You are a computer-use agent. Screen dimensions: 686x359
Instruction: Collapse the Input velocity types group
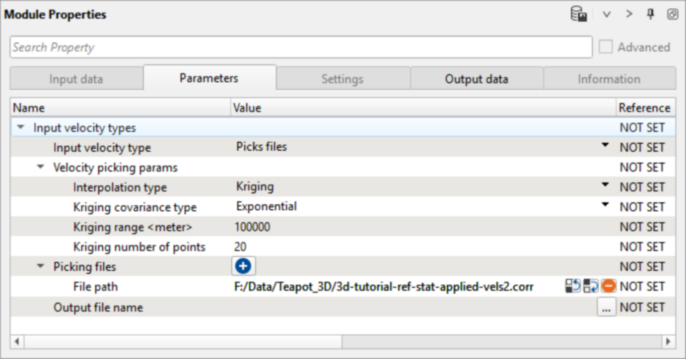click(20, 127)
